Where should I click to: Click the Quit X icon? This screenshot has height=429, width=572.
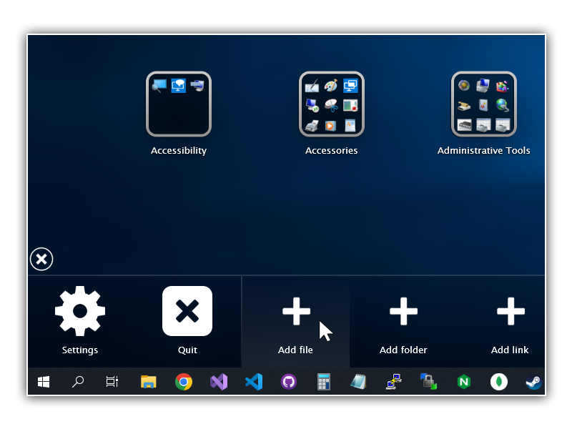(187, 311)
